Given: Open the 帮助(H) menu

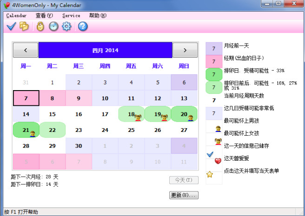Looking at the screenshot, I should tap(98, 15).
